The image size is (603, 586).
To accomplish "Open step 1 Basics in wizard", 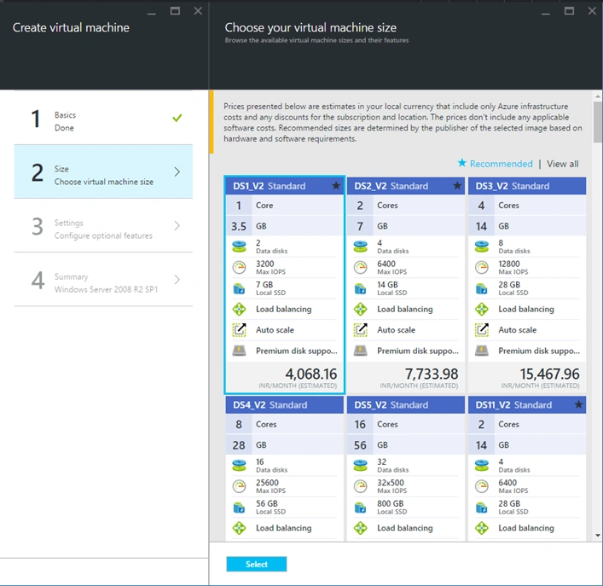I will click(x=103, y=118).
